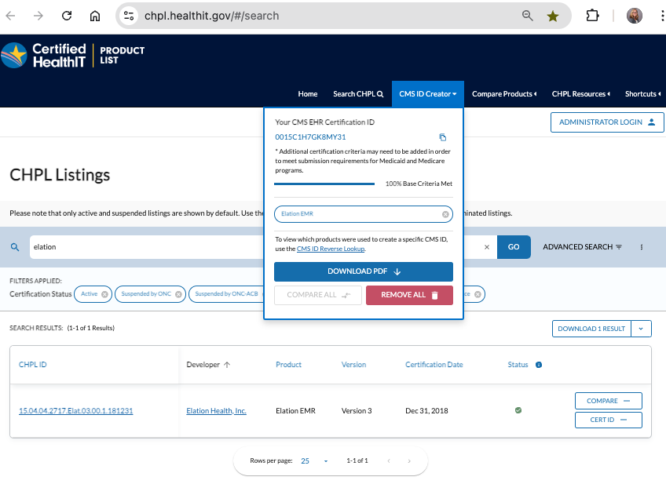Screen dimensions: 666x484
Task: Copy the CMS EHR Certification ID
Action: coord(443,137)
